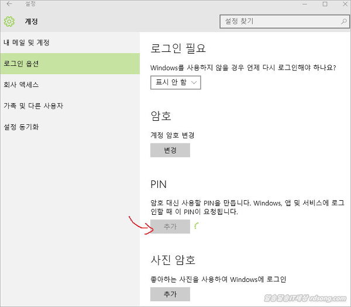Screen dimensions: 351x307
Task: Open 내 메일 및 계정 in sidebar
Action: [x=26, y=43]
